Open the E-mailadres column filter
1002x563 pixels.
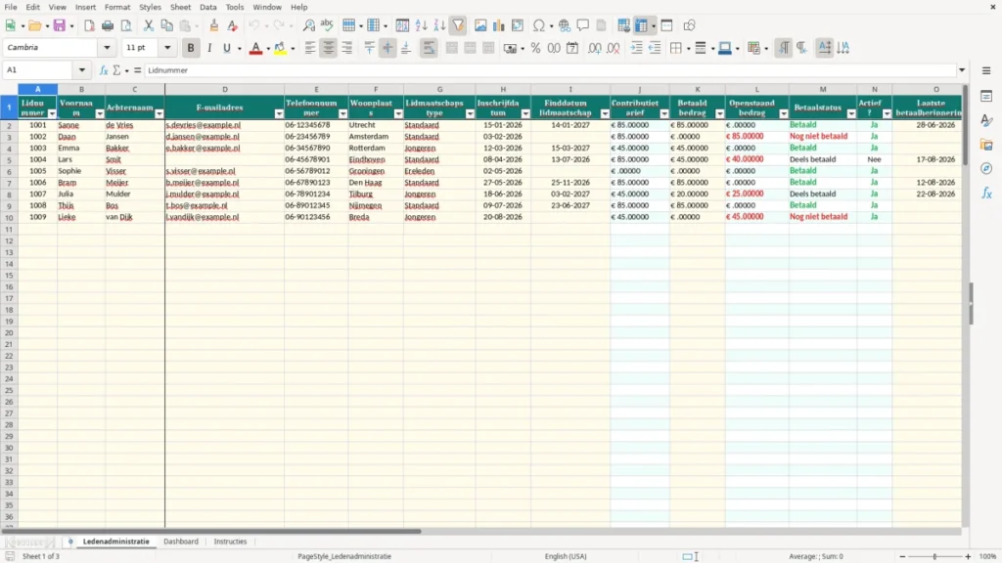[x=279, y=113]
